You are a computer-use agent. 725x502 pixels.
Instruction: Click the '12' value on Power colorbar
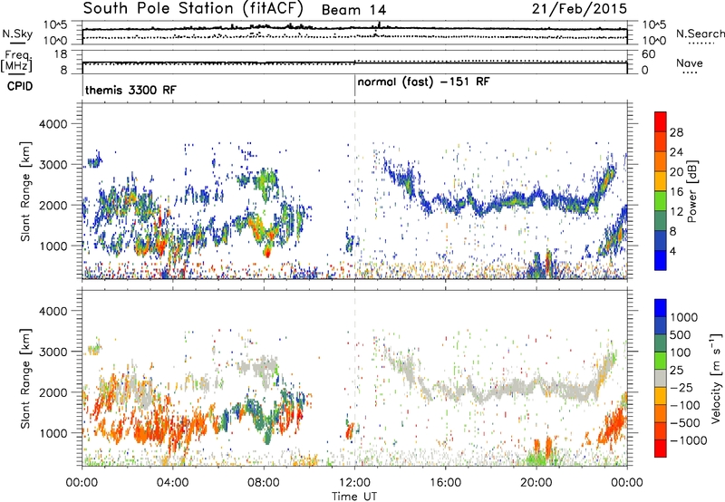coord(676,212)
